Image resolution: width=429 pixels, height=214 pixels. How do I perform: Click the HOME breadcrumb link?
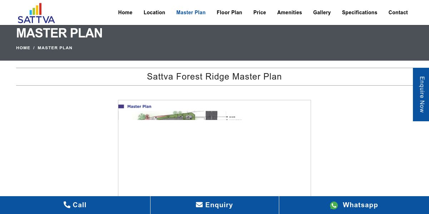point(23,48)
